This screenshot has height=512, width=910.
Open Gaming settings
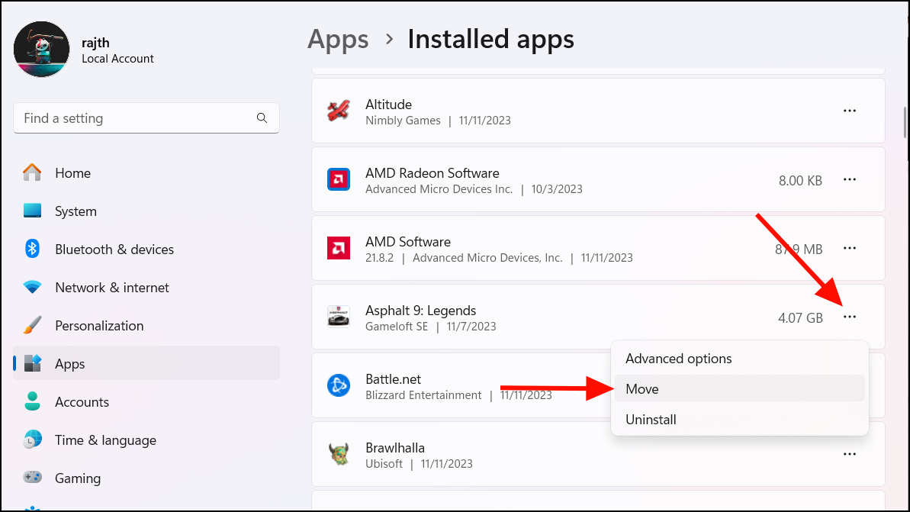point(146,478)
